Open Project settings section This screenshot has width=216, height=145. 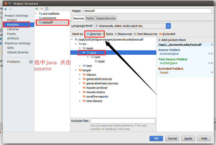click(x=12, y=20)
